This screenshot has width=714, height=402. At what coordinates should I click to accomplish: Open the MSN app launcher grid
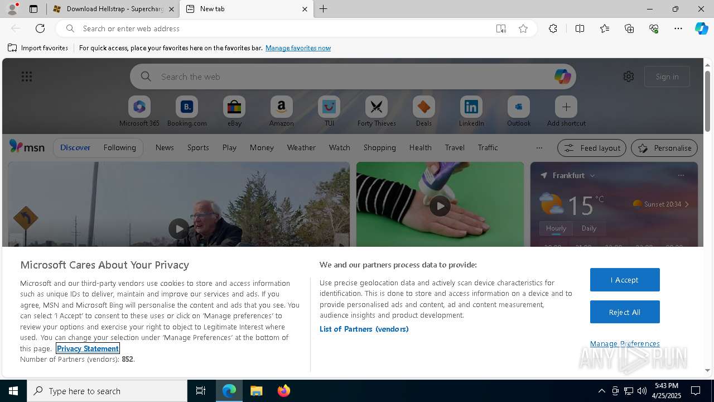point(27,76)
